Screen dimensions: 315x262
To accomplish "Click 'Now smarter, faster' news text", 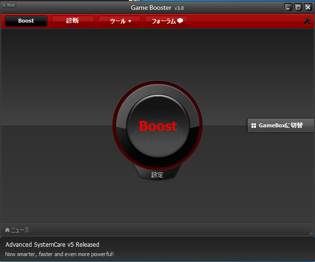I will coord(59,254).
